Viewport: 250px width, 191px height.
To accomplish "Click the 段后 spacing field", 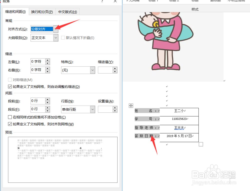I will pyautogui.click(x=38, y=109).
